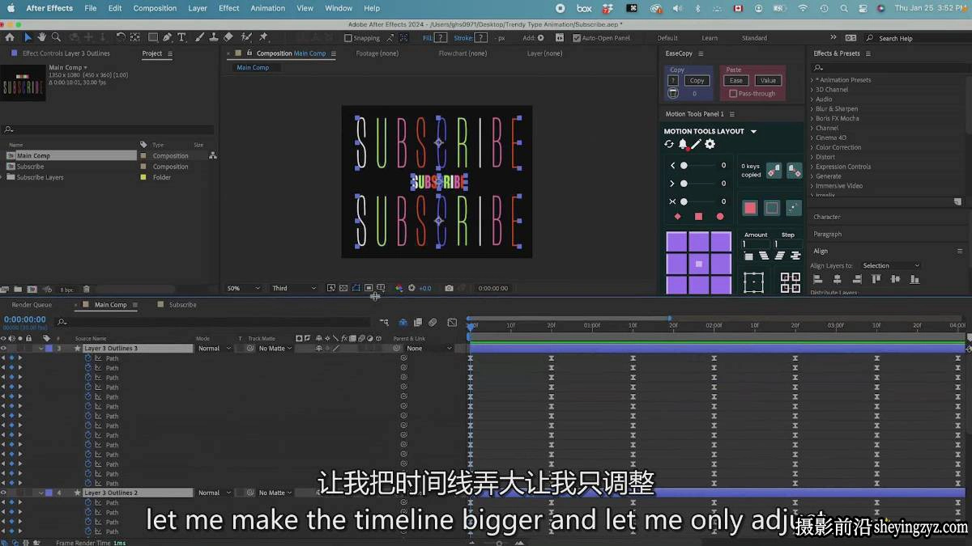This screenshot has width=972, height=546.
Task: Open the 50% magnification dropdown
Action: (243, 288)
